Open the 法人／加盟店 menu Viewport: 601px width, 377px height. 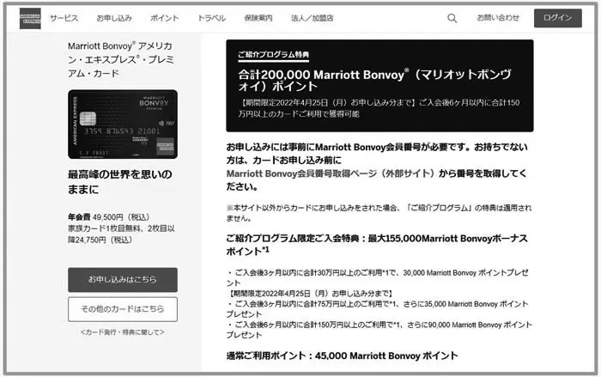pyautogui.click(x=312, y=18)
